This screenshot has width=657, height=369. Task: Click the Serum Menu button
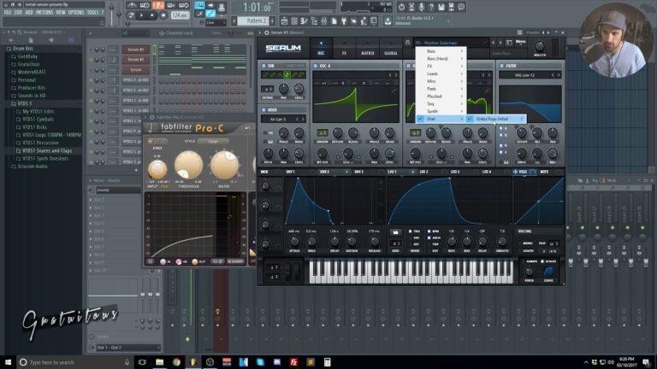tap(521, 42)
